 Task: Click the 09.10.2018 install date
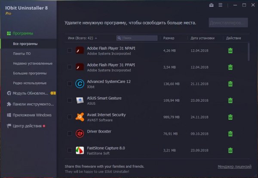(200, 134)
